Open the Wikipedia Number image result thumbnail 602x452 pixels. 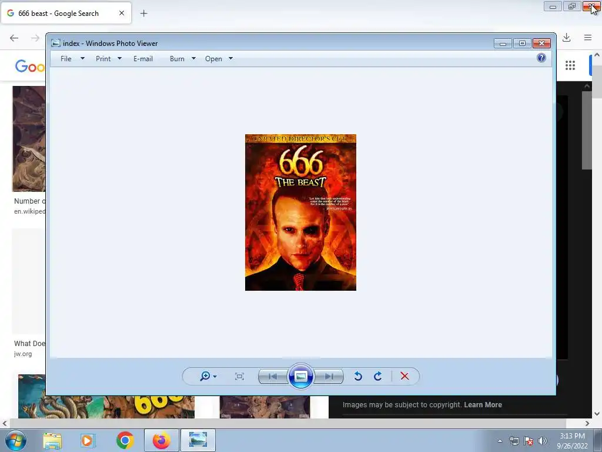29,139
